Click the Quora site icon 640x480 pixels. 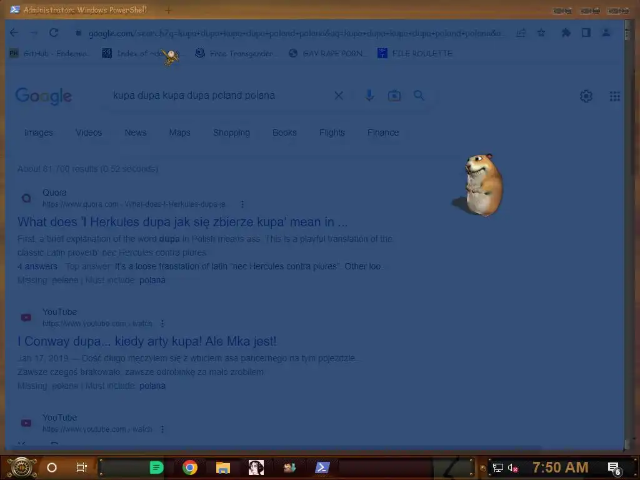point(26,198)
